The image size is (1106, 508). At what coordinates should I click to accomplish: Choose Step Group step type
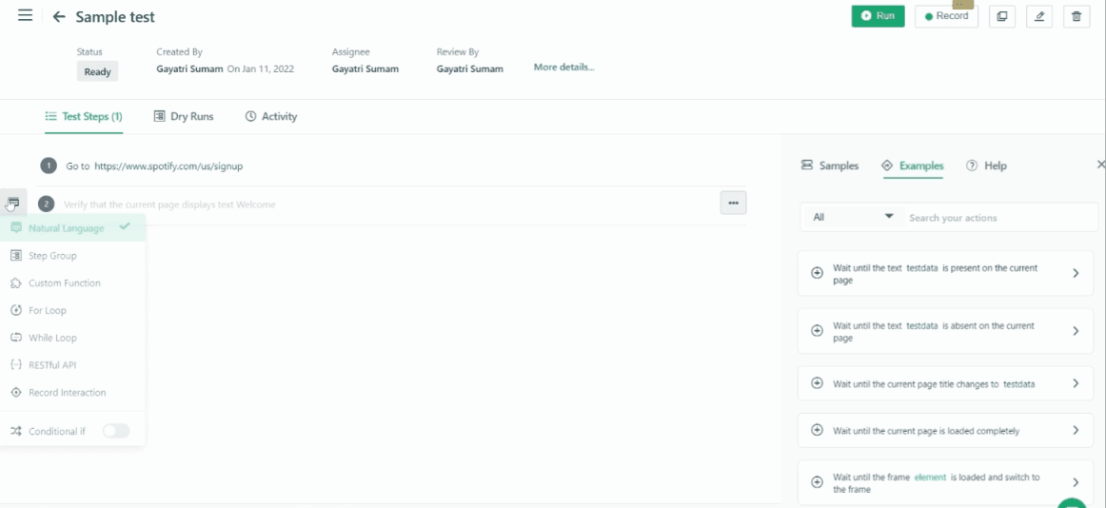[x=72, y=256]
